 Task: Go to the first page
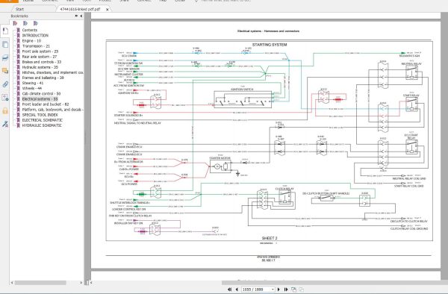click(x=229, y=290)
